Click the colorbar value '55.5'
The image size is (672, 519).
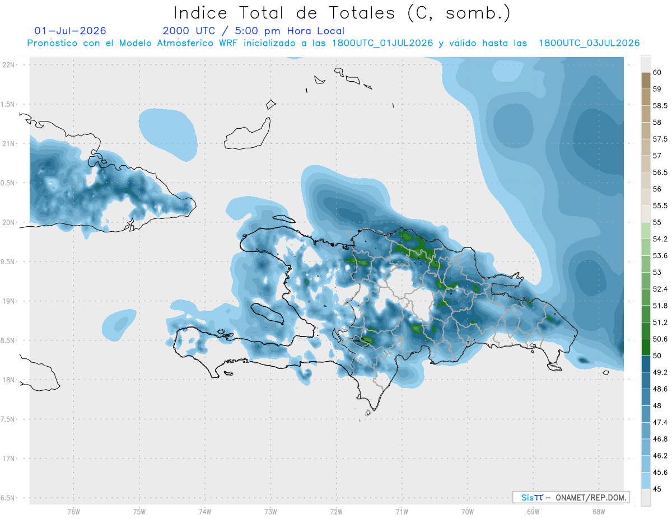pyautogui.click(x=660, y=205)
